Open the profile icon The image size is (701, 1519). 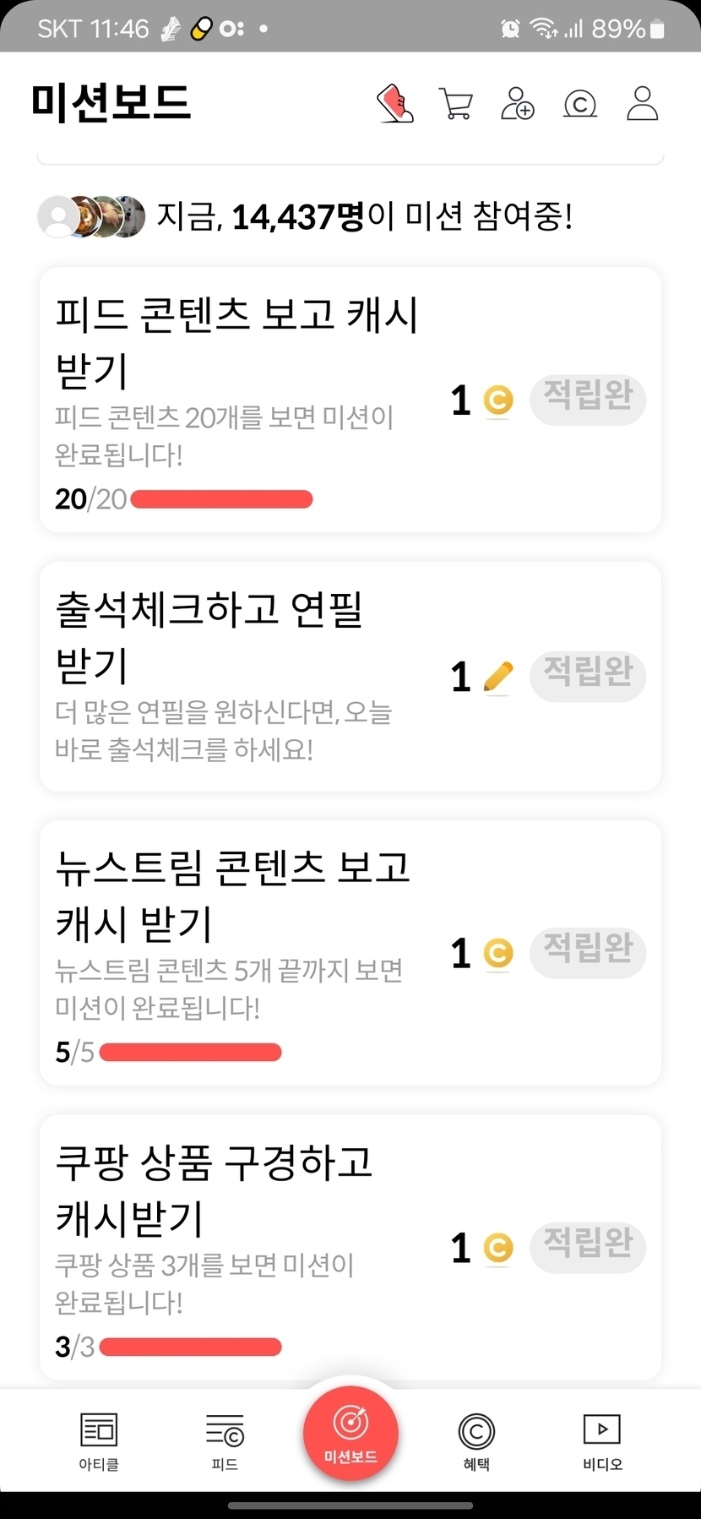(x=642, y=104)
